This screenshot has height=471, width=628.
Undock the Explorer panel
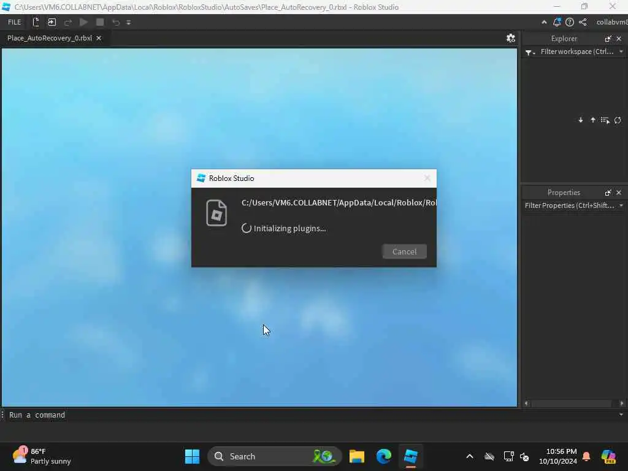click(x=608, y=39)
